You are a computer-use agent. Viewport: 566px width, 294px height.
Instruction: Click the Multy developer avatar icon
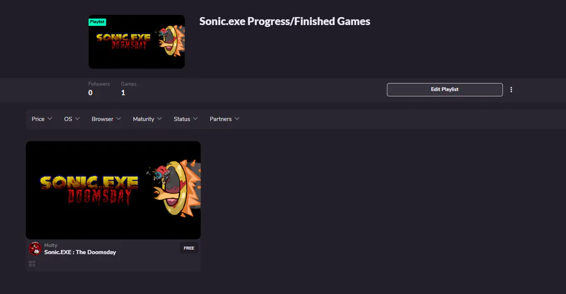click(x=35, y=248)
